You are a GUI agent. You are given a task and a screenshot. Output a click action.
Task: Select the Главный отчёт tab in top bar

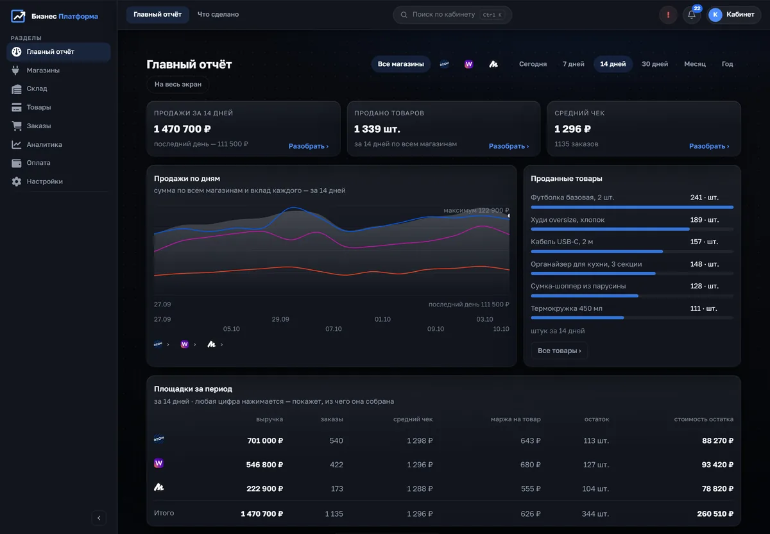157,15
